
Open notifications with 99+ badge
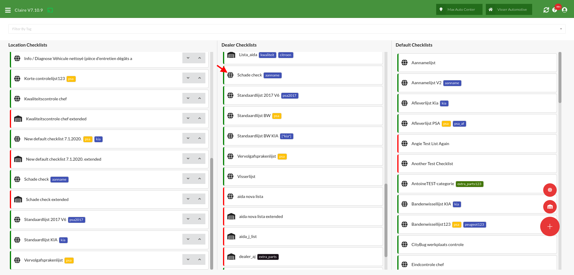pos(555,10)
